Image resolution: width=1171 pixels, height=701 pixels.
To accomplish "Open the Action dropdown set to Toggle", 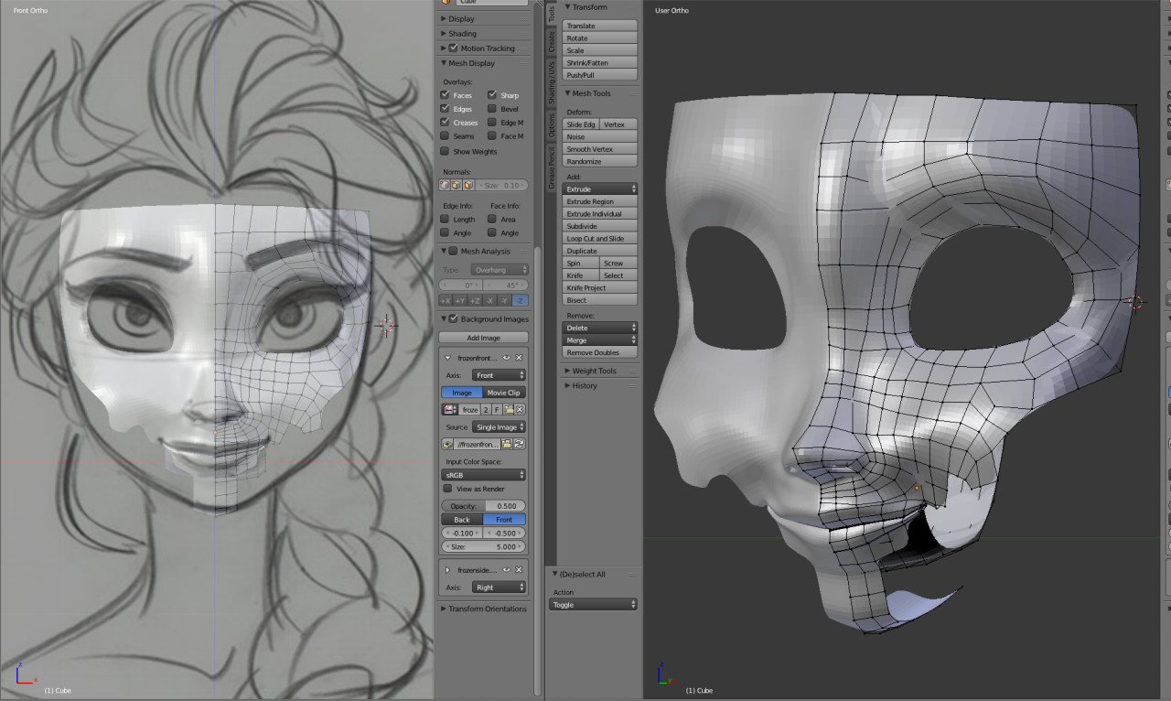I will (x=593, y=605).
